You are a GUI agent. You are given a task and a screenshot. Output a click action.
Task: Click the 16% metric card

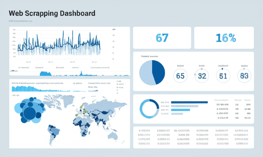point(224,38)
